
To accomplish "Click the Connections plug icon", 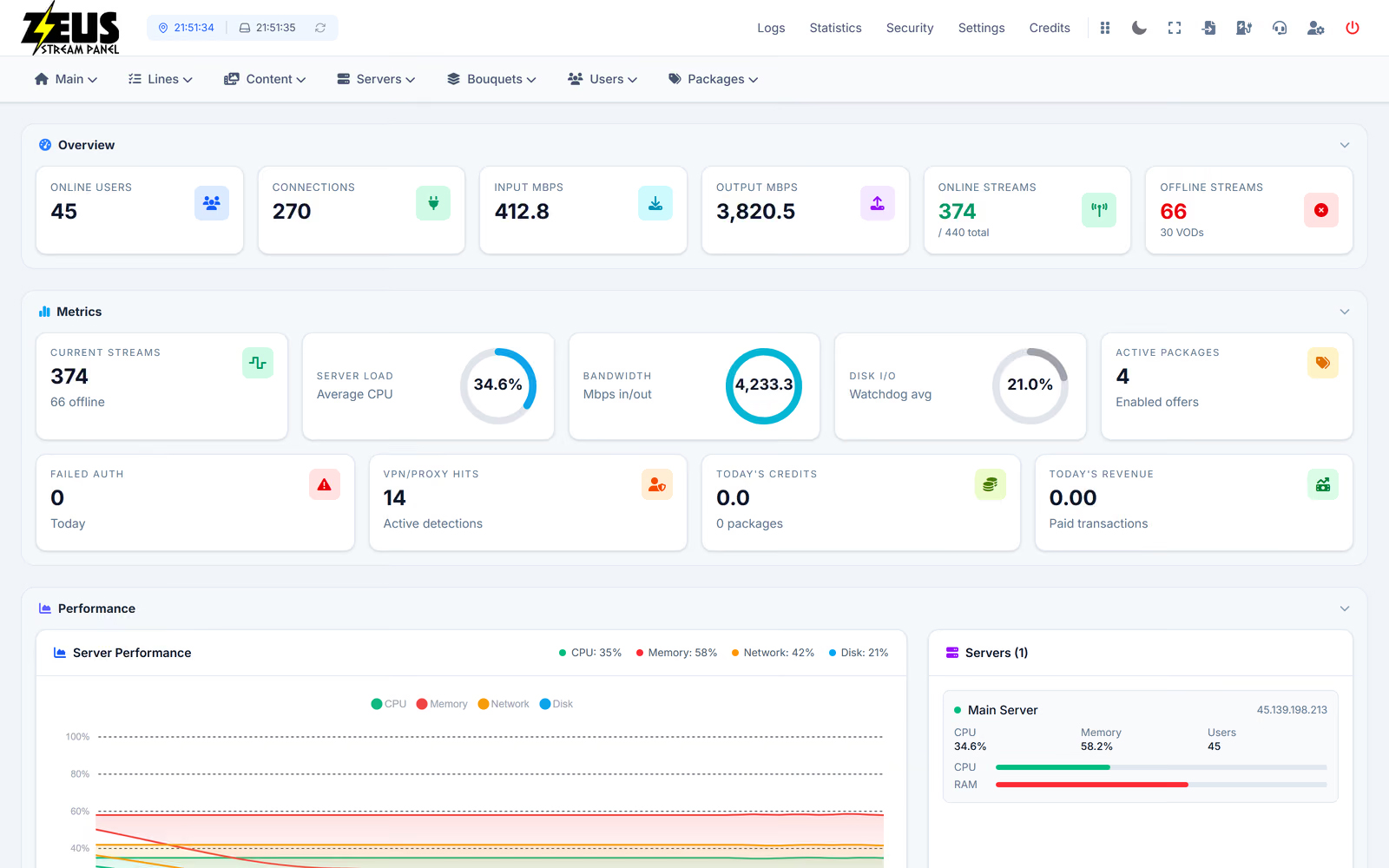I will (x=433, y=203).
